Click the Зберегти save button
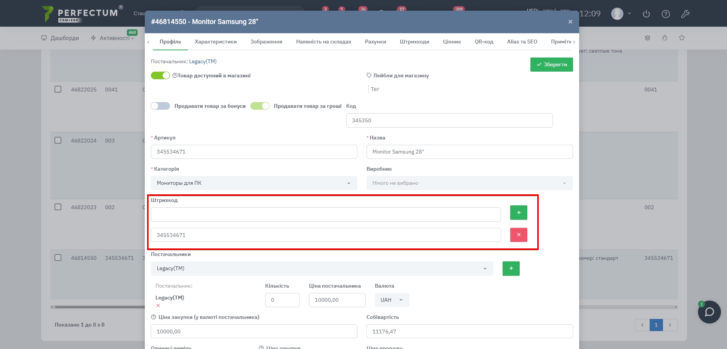 pyautogui.click(x=551, y=65)
